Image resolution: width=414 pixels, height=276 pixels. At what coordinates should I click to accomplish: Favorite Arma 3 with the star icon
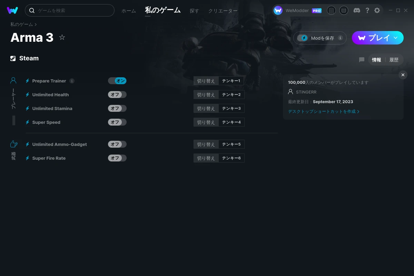coord(62,37)
